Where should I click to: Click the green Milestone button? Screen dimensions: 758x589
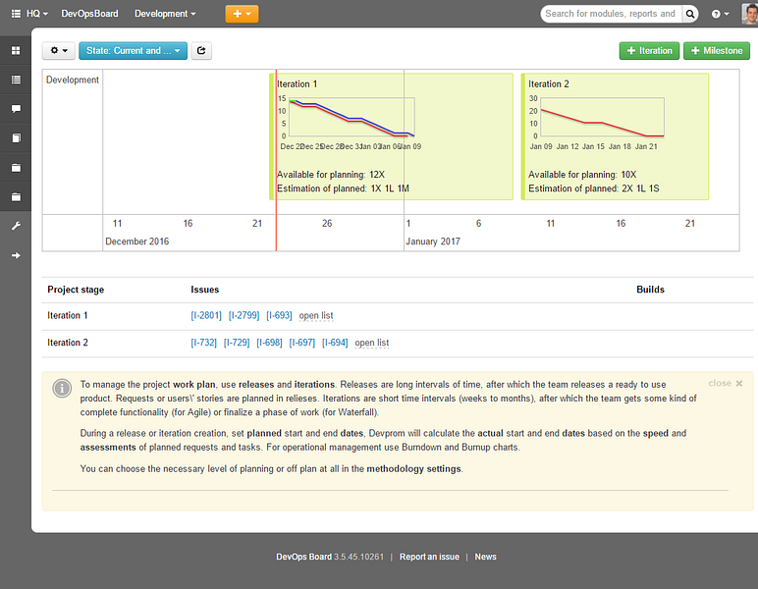717,51
